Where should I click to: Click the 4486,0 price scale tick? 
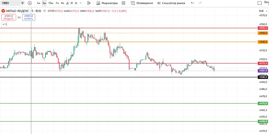pyautogui.click(x=263, y=89)
